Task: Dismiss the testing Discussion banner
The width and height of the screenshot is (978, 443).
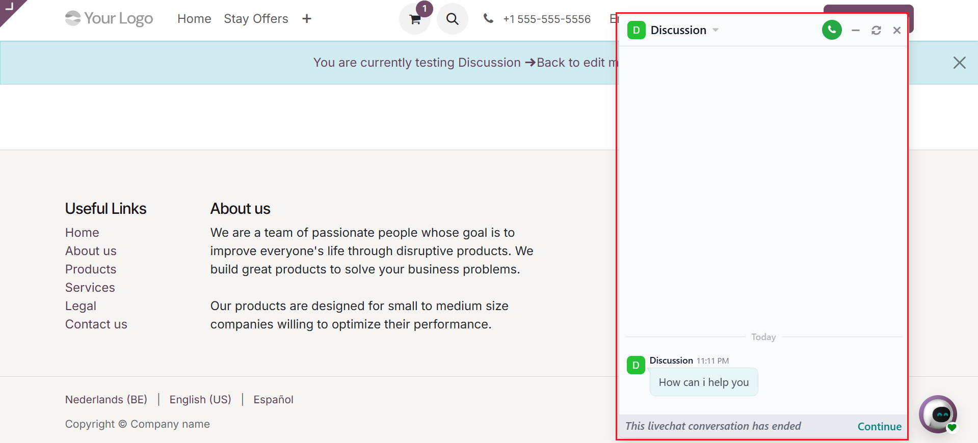Action: [959, 63]
